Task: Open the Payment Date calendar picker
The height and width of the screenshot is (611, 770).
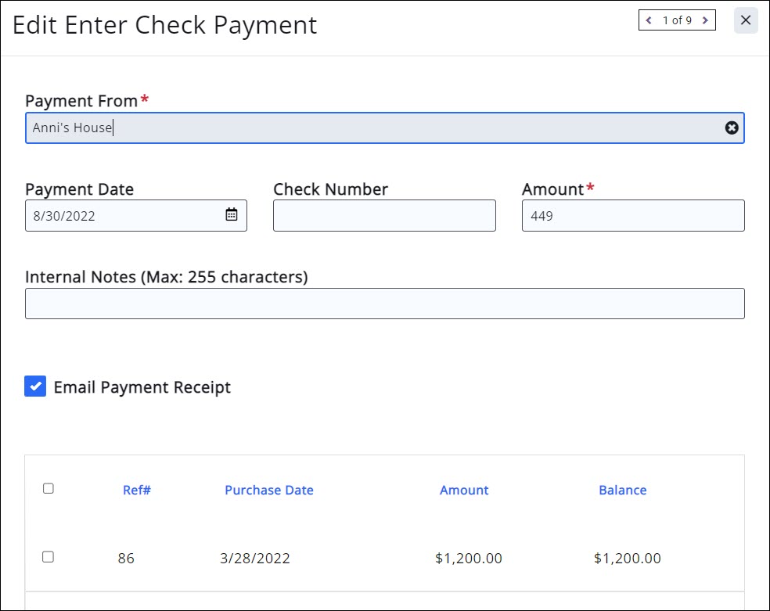Action: [x=232, y=214]
